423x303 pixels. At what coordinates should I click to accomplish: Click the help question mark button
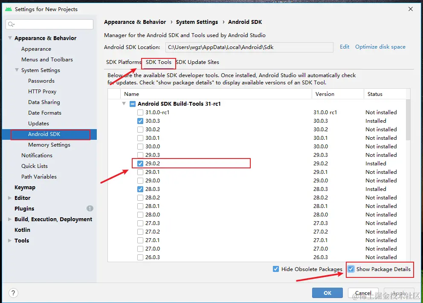(13, 293)
